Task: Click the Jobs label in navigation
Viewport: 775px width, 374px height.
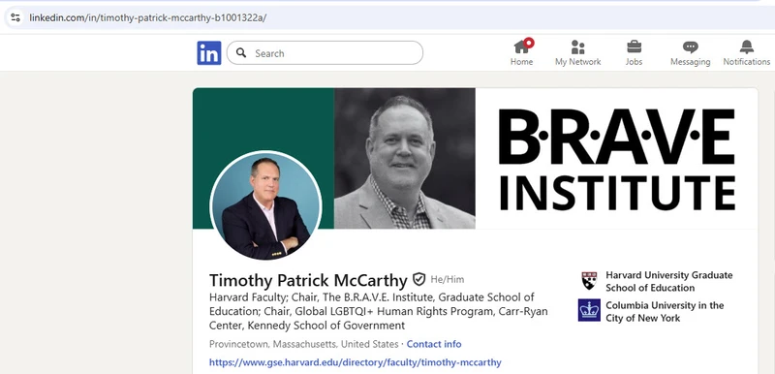Action: coord(635,62)
